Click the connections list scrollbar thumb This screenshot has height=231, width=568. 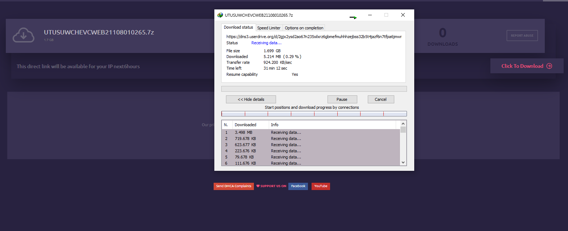click(x=403, y=130)
